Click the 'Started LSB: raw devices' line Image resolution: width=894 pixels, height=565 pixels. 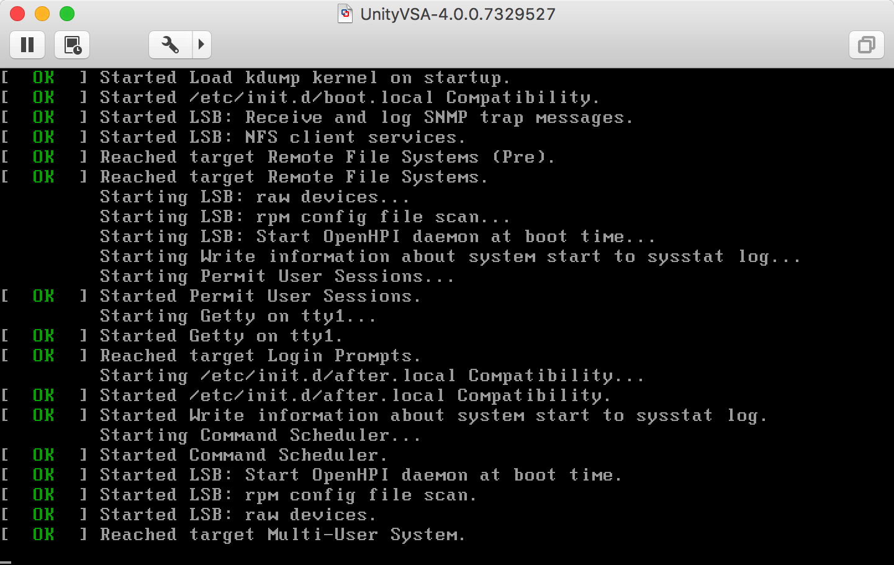click(238, 515)
